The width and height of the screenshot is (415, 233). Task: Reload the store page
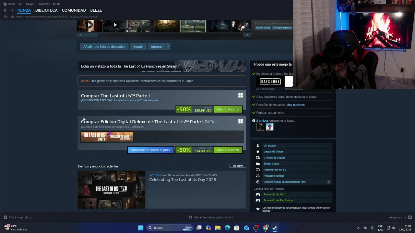[x=5, y=17]
